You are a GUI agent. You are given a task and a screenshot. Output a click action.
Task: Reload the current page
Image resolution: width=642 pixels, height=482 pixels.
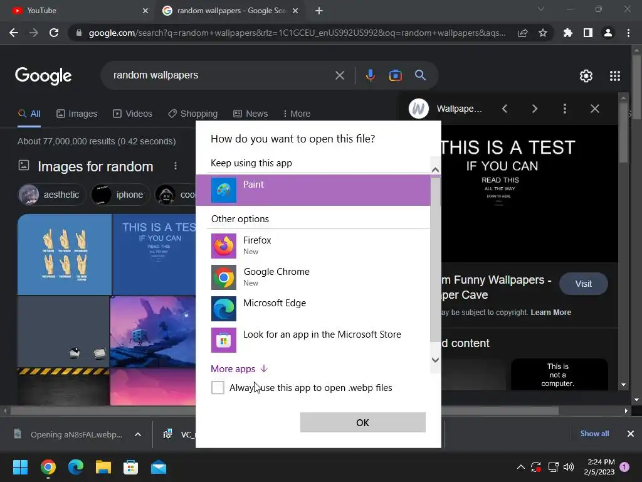click(54, 33)
